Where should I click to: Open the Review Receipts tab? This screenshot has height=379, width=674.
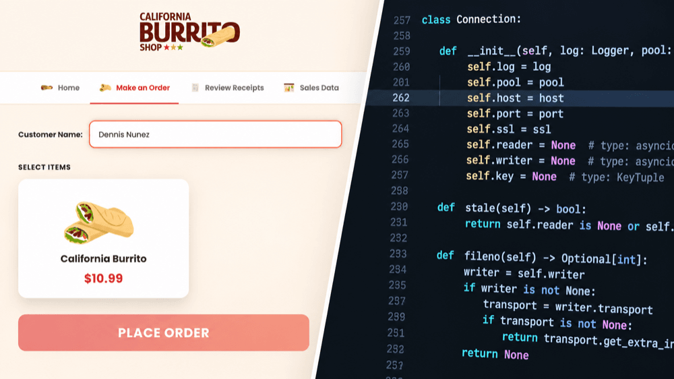point(228,88)
